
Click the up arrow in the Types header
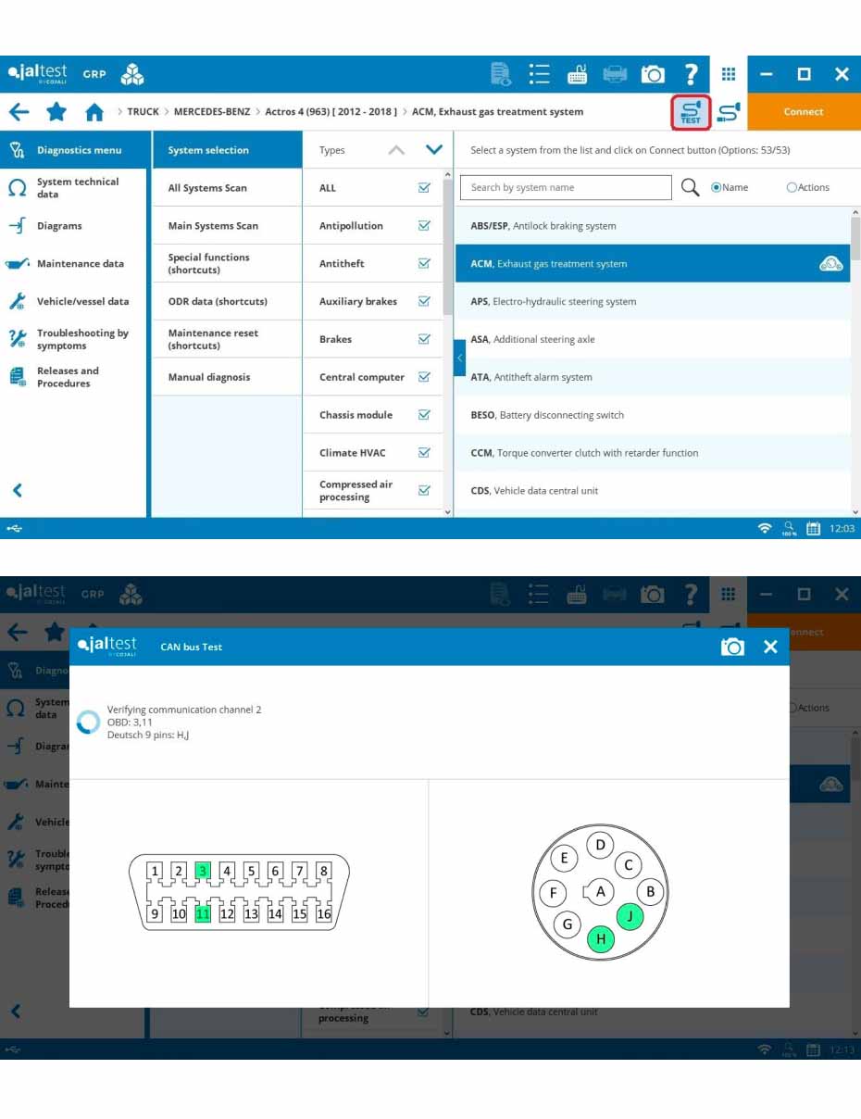coord(396,150)
